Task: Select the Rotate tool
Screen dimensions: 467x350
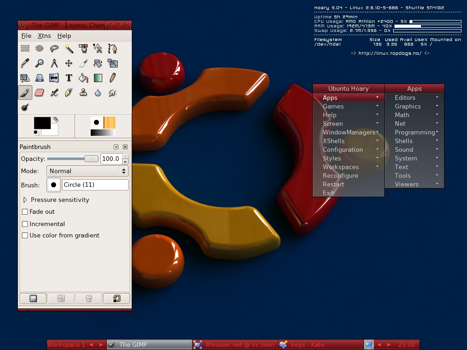Action: coord(98,63)
